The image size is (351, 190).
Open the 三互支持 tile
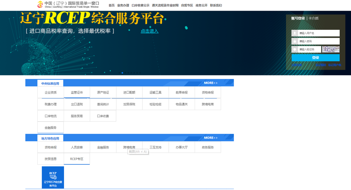pos(155,147)
